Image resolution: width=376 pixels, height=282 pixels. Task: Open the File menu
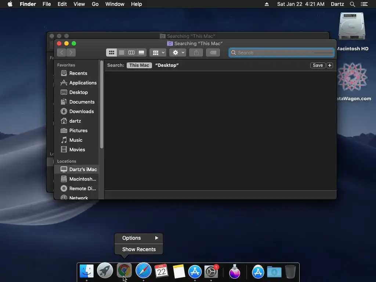click(x=47, y=4)
